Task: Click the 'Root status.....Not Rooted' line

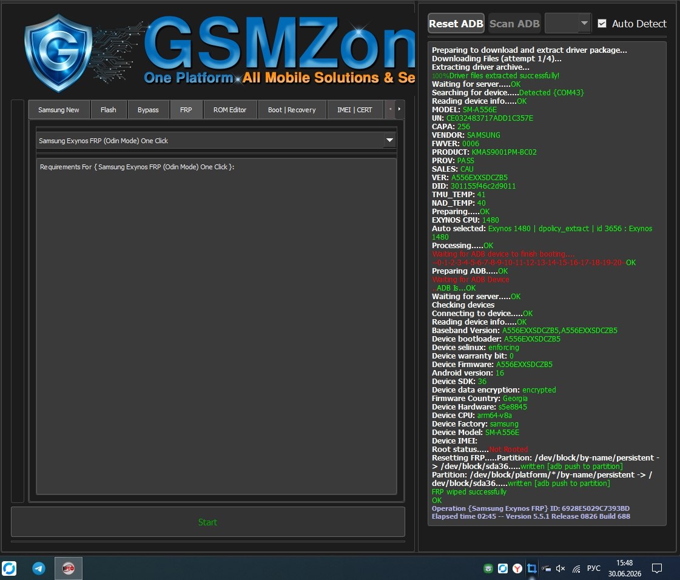Action: pyautogui.click(x=480, y=449)
